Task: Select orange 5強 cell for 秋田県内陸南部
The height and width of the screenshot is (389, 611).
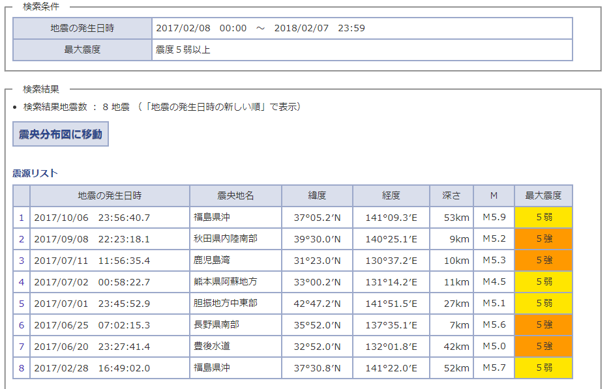Action: pyautogui.click(x=543, y=239)
